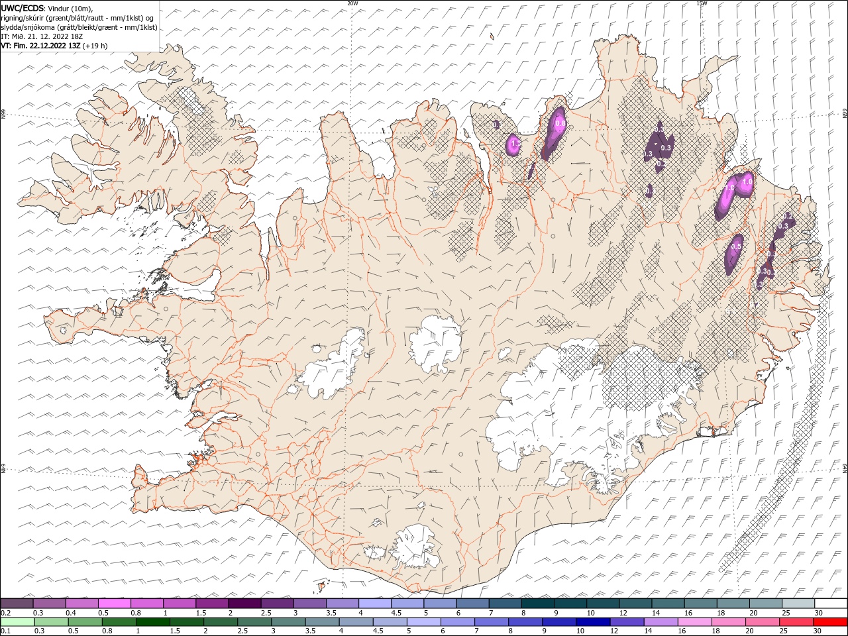Bottom legend row: swatch between 4 and 4.5
Viewport: 848px width, 636px height.
tap(356, 621)
